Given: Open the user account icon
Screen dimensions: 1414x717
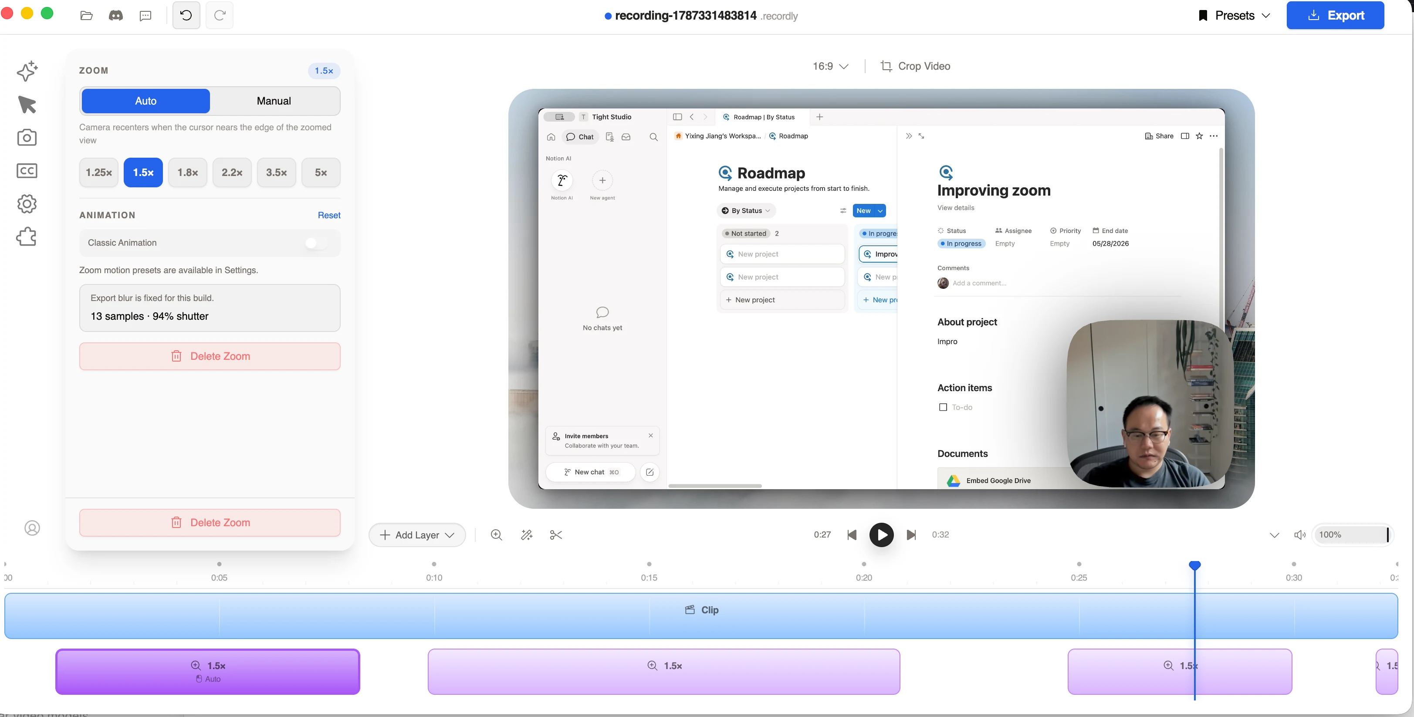Looking at the screenshot, I should tap(32, 528).
